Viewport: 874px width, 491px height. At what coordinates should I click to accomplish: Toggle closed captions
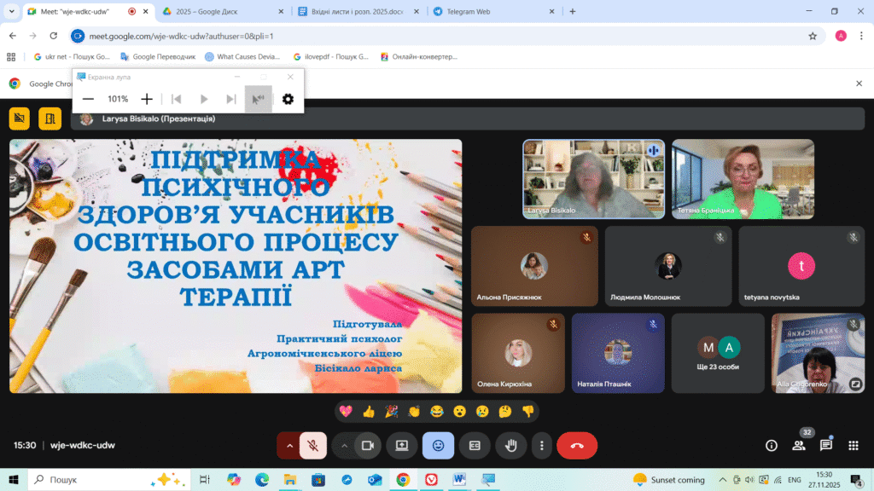click(475, 445)
